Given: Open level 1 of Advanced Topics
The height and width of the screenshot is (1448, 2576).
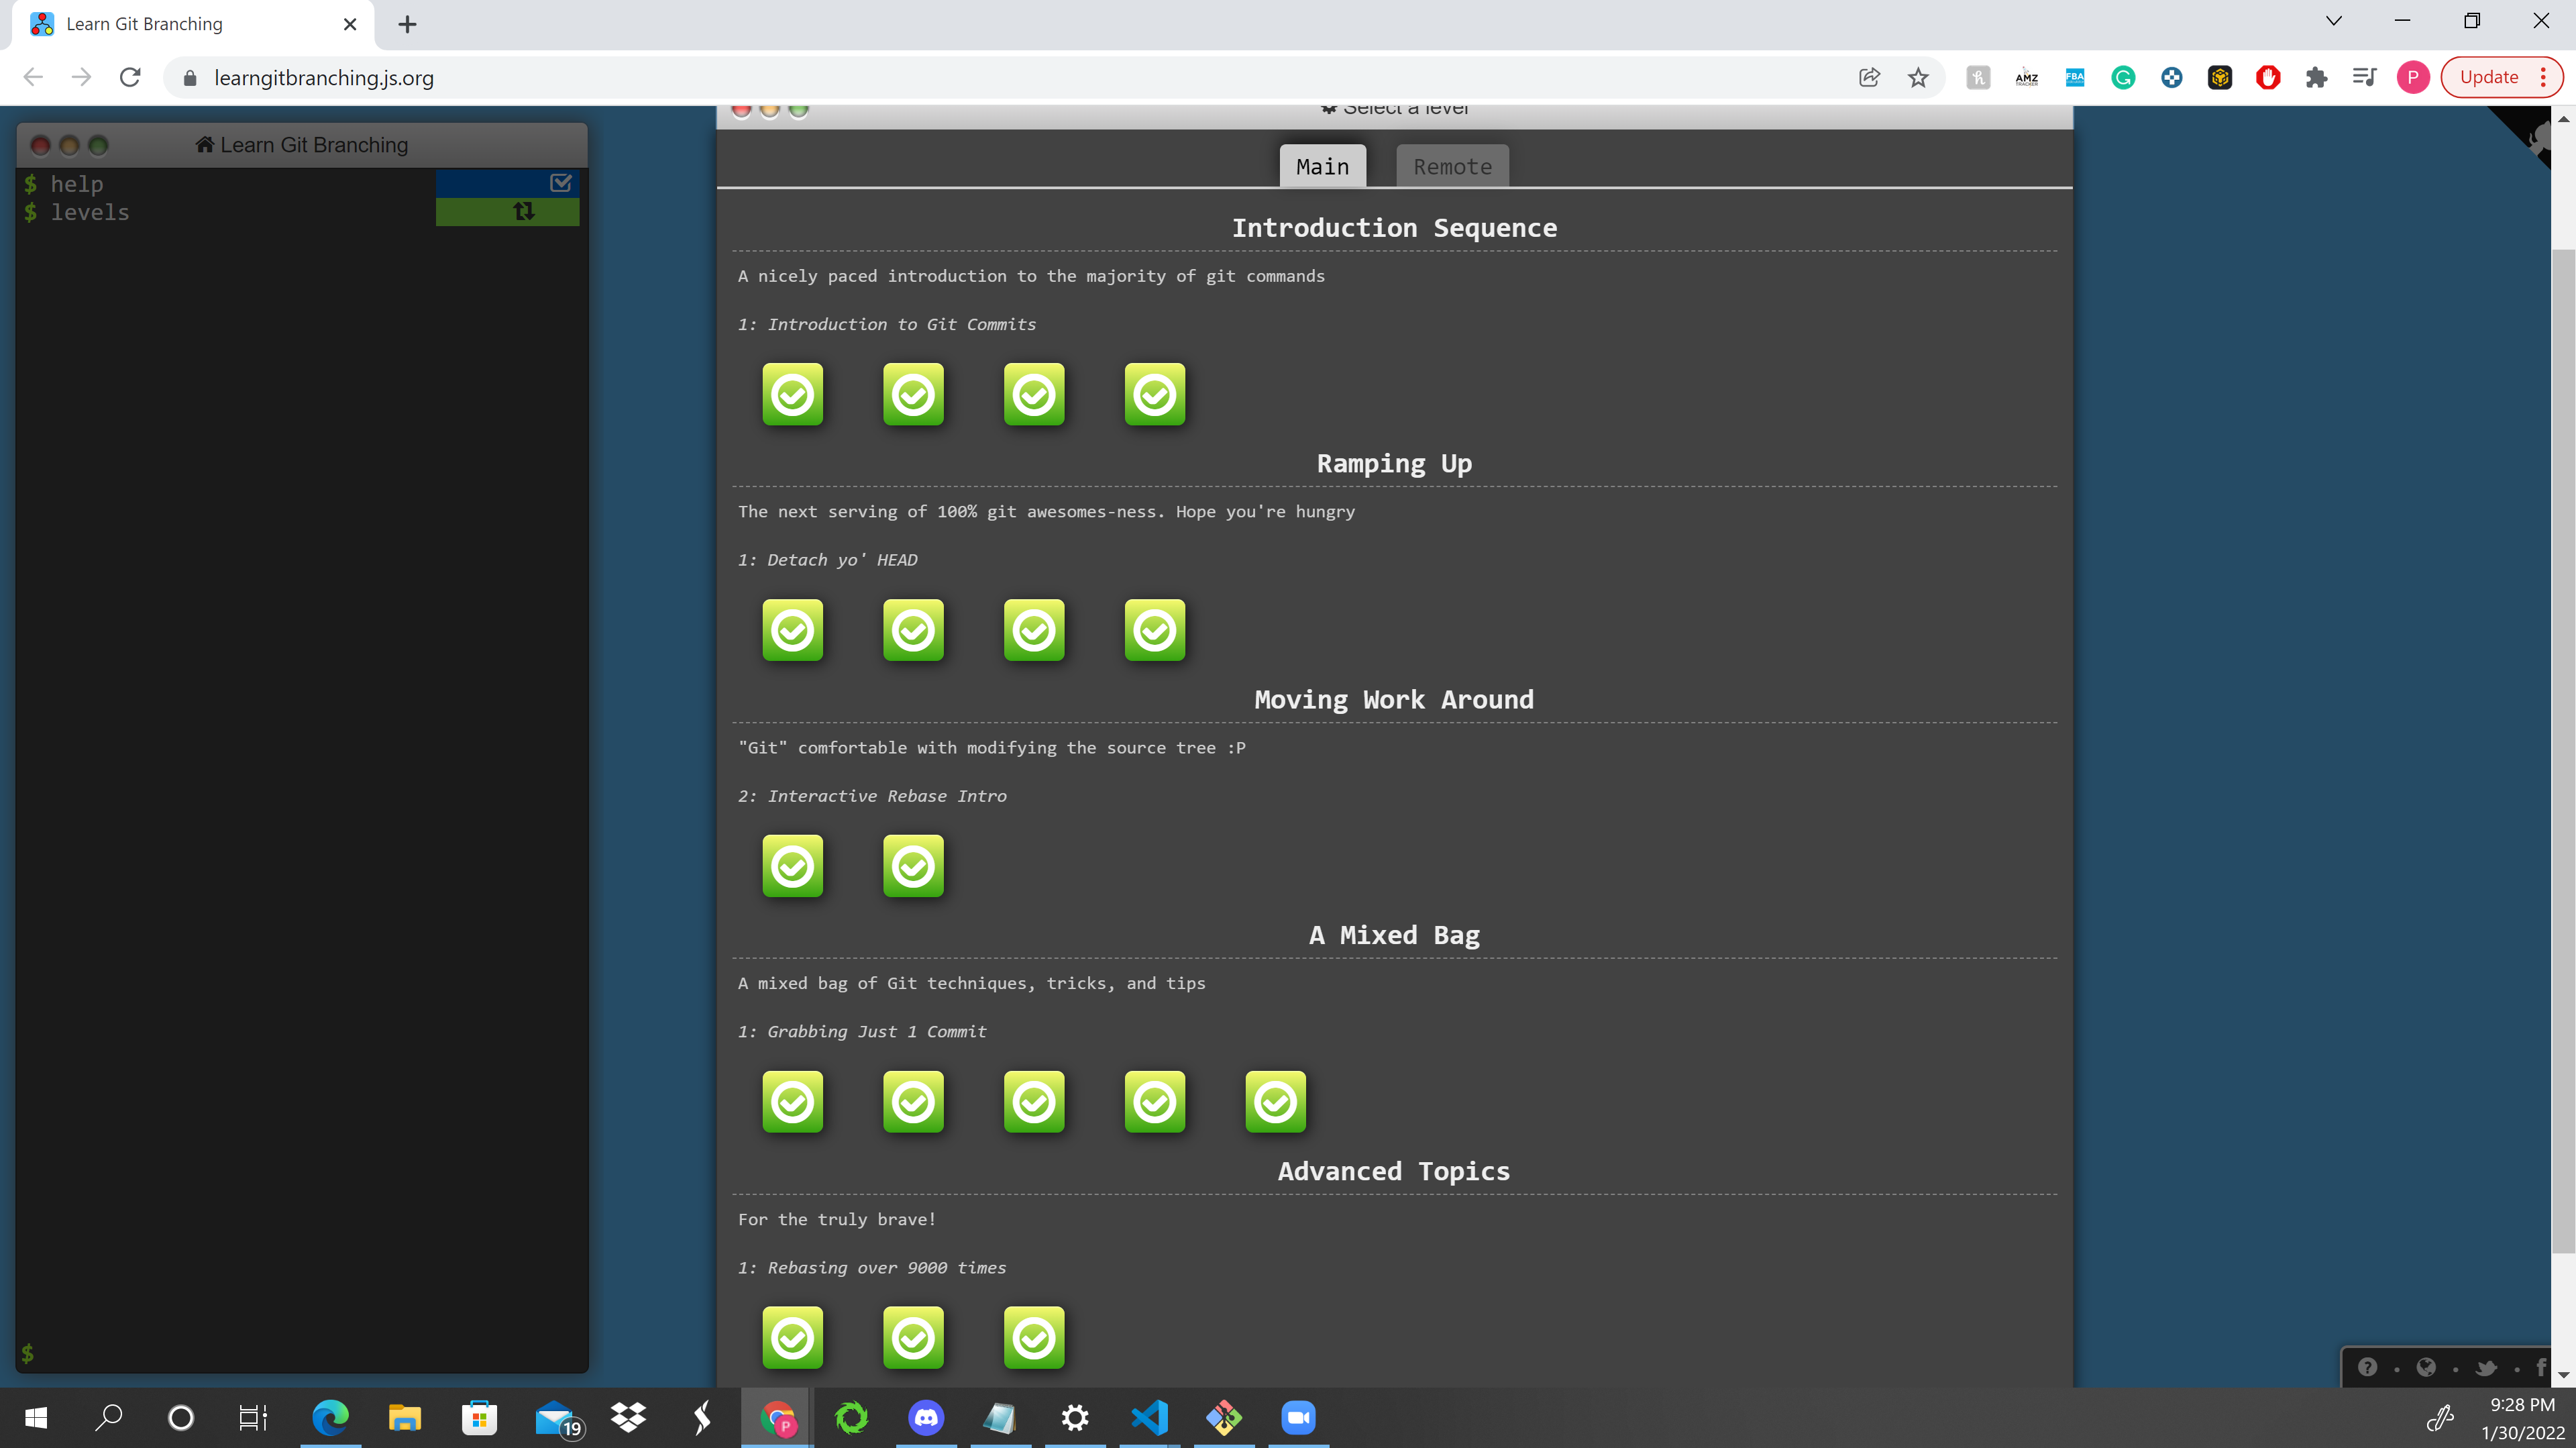Looking at the screenshot, I should pos(792,1338).
